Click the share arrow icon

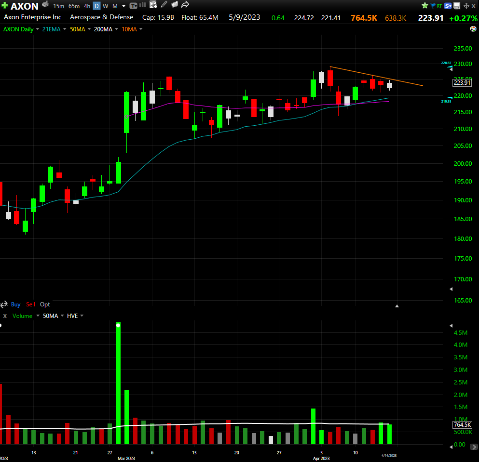coord(185,5)
